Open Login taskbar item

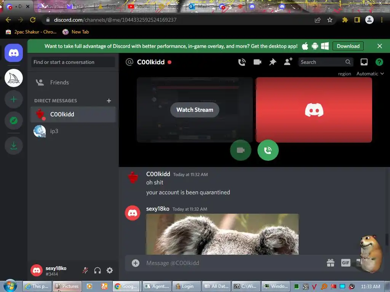pyautogui.click(x=186, y=286)
